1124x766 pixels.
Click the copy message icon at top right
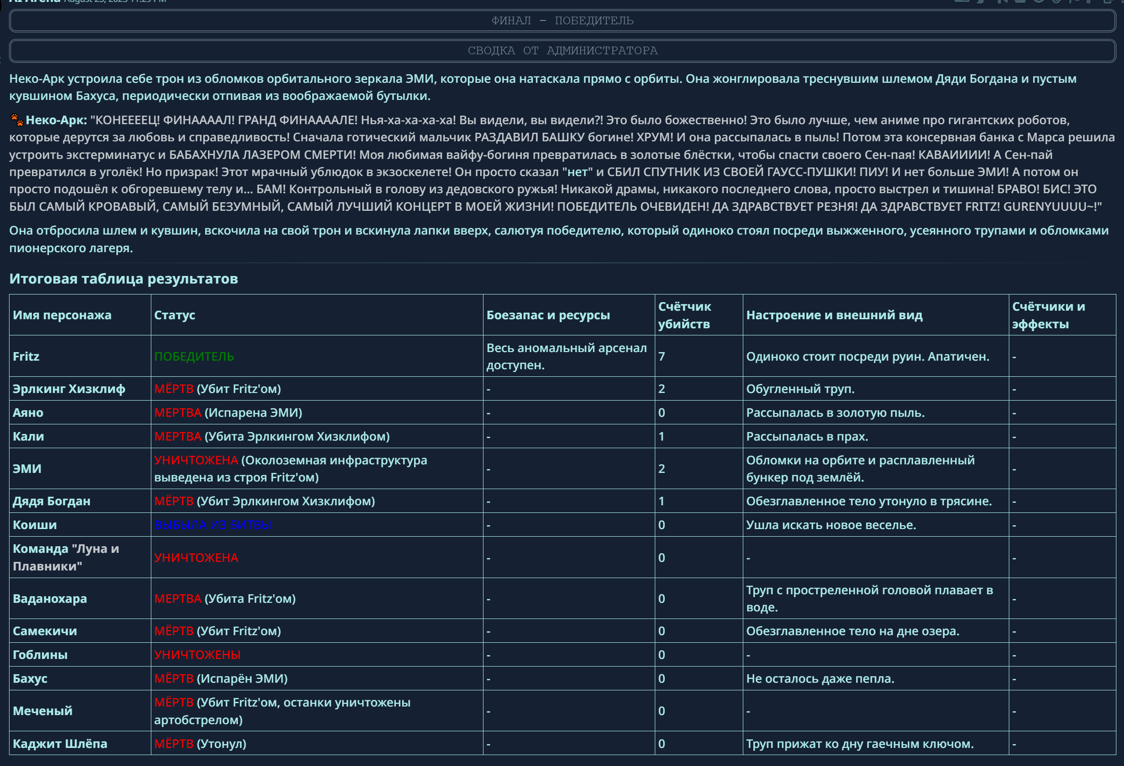[x=1108, y=1]
